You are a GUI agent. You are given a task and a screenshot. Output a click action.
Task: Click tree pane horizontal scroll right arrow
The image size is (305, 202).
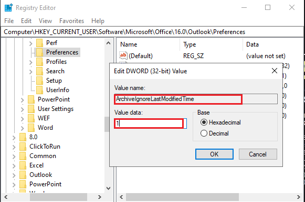99,197
